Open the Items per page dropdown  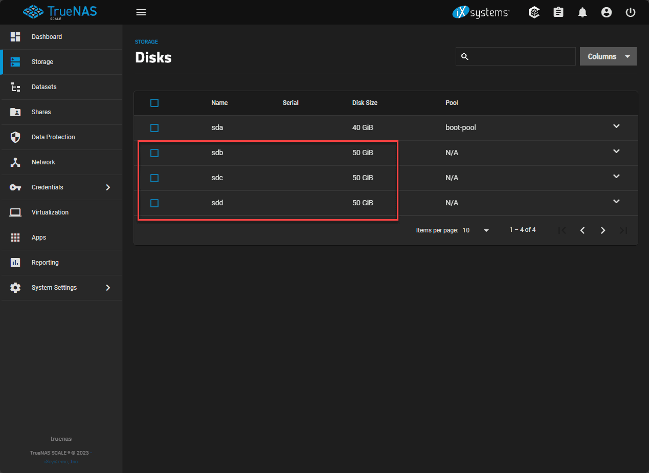[x=476, y=230]
